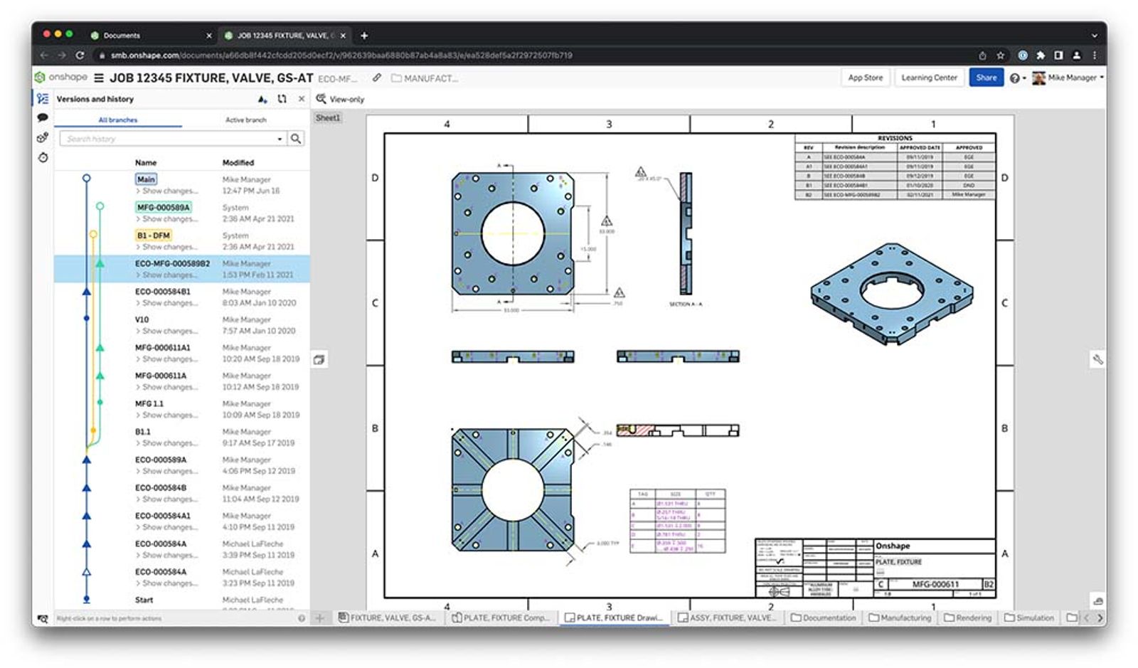Image resolution: width=1138 pixels, height=668 pixels.
Task: Select the Main branch chip
Action: point(146,179)
